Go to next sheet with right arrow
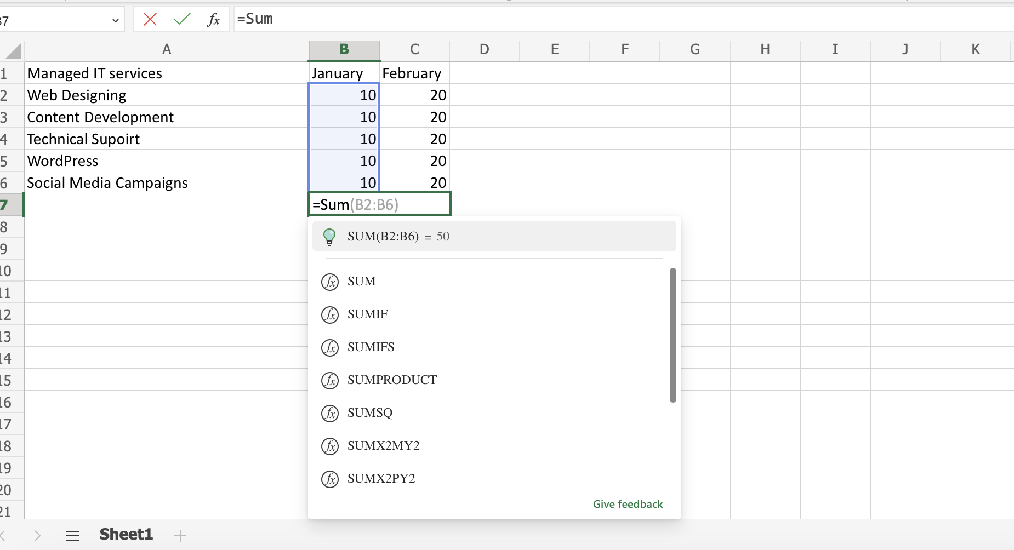1014x550 pixels. tap(37, 535)
